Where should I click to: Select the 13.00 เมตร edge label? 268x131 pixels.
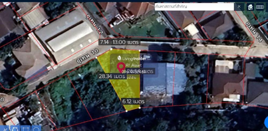pyautogui.click(x=126, y=42)
